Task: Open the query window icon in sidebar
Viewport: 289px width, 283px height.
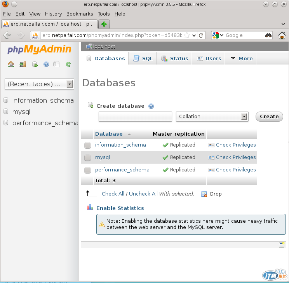Action: tap(35, 65)
